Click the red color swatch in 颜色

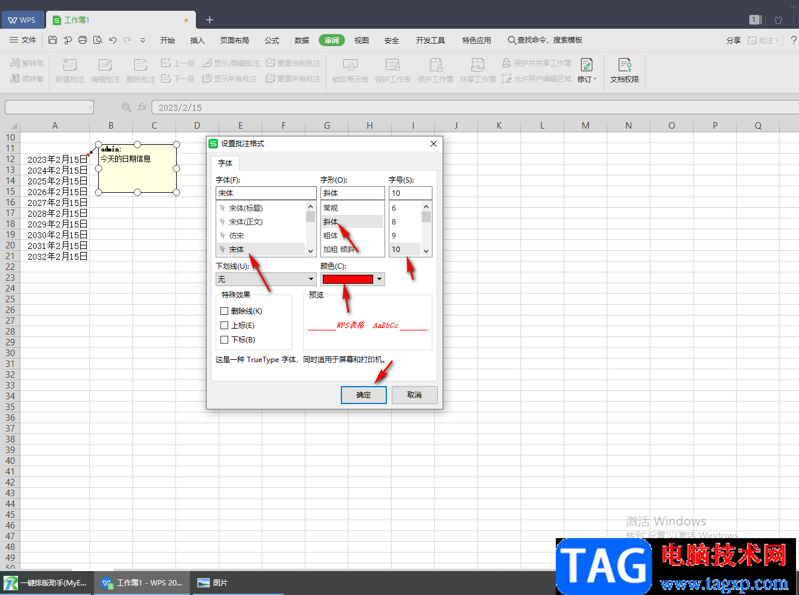click(348, 279)
